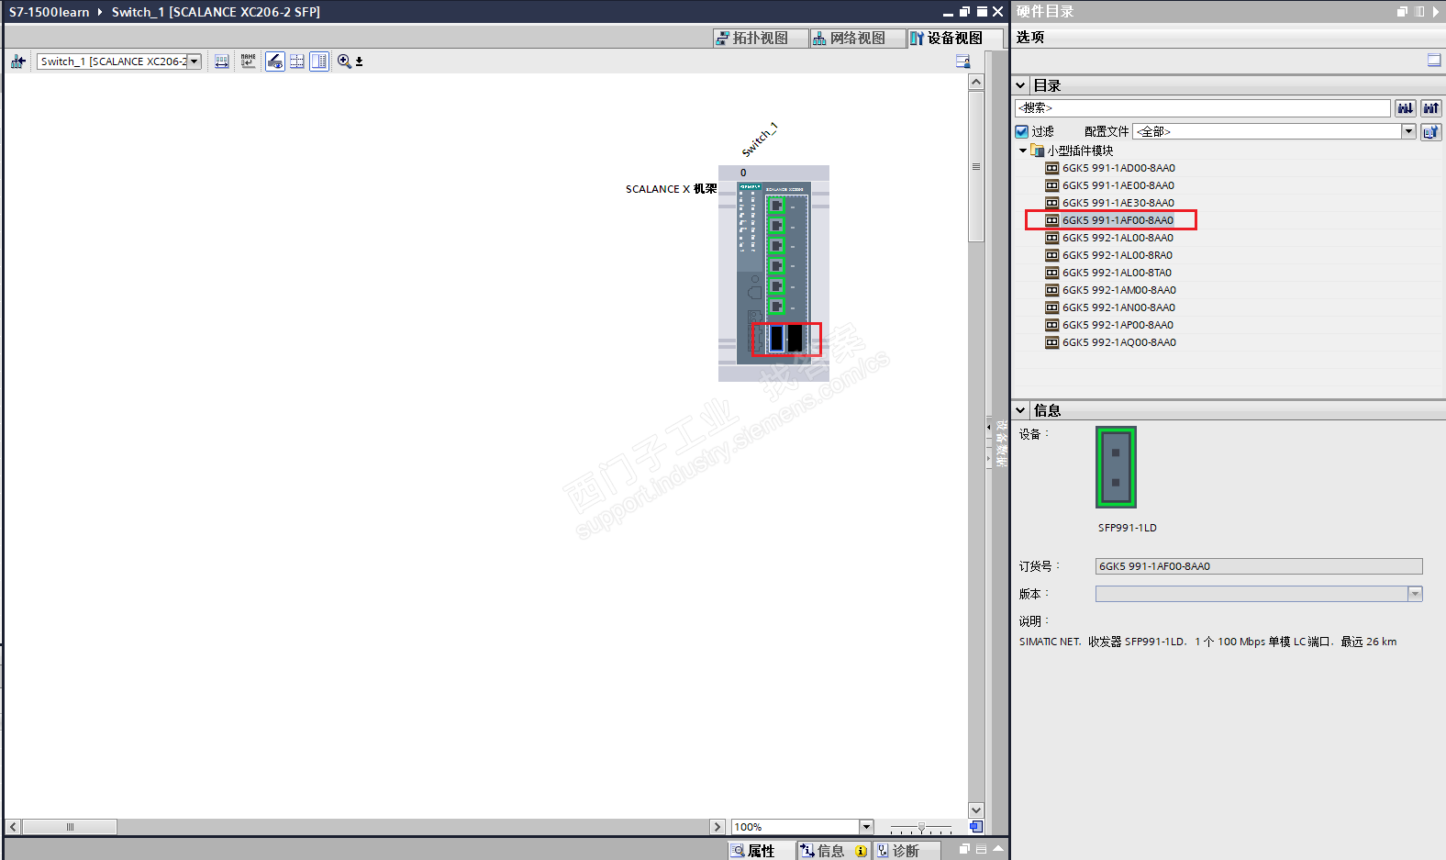Select the first SFP slot on switch
Screen dimensions: 1446x860
(x=777, y=339)
